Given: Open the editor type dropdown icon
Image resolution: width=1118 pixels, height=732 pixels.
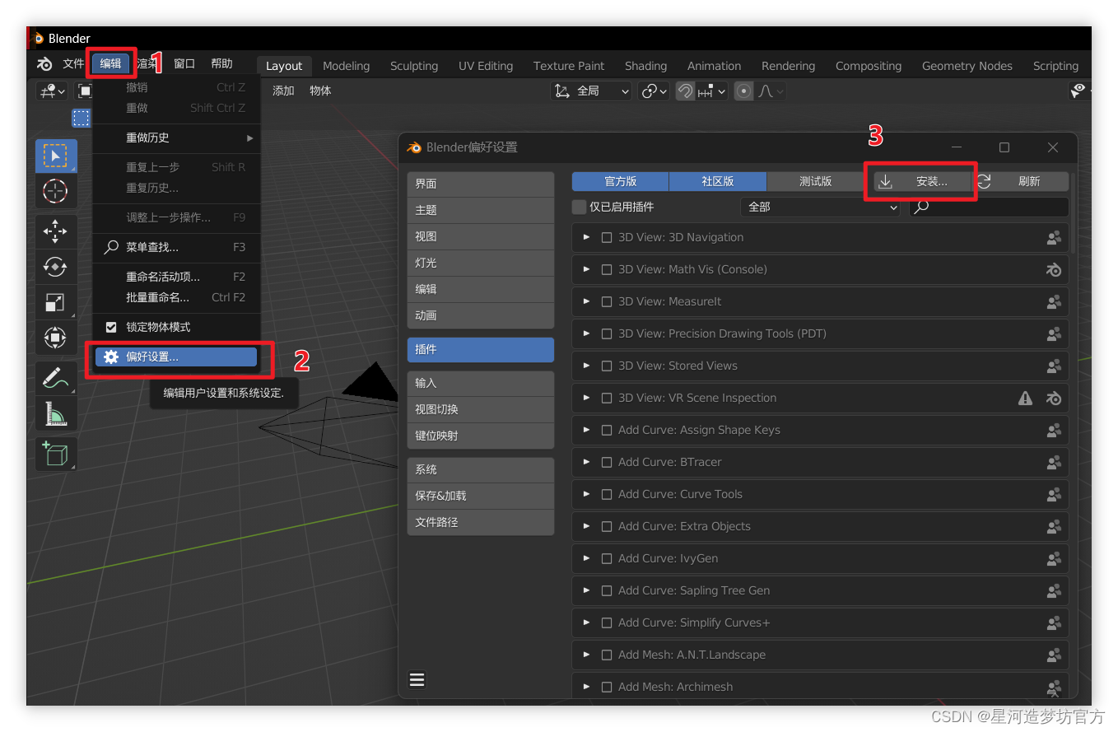Looking at the screenshot, I should (51, 91).
